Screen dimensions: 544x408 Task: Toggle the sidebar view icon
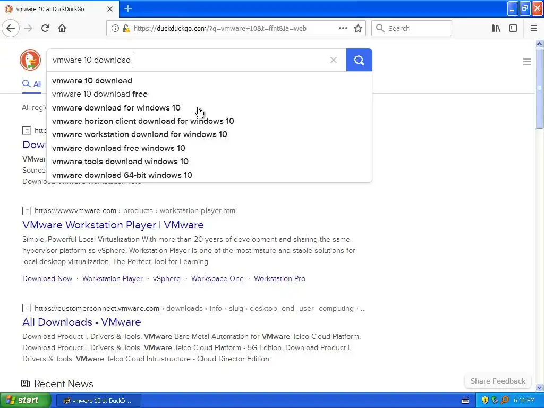click(513, 28)
